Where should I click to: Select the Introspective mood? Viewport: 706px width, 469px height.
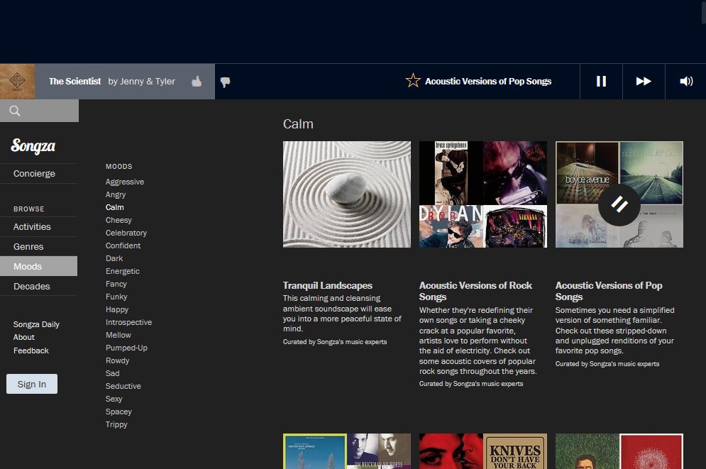coord(128,322)
